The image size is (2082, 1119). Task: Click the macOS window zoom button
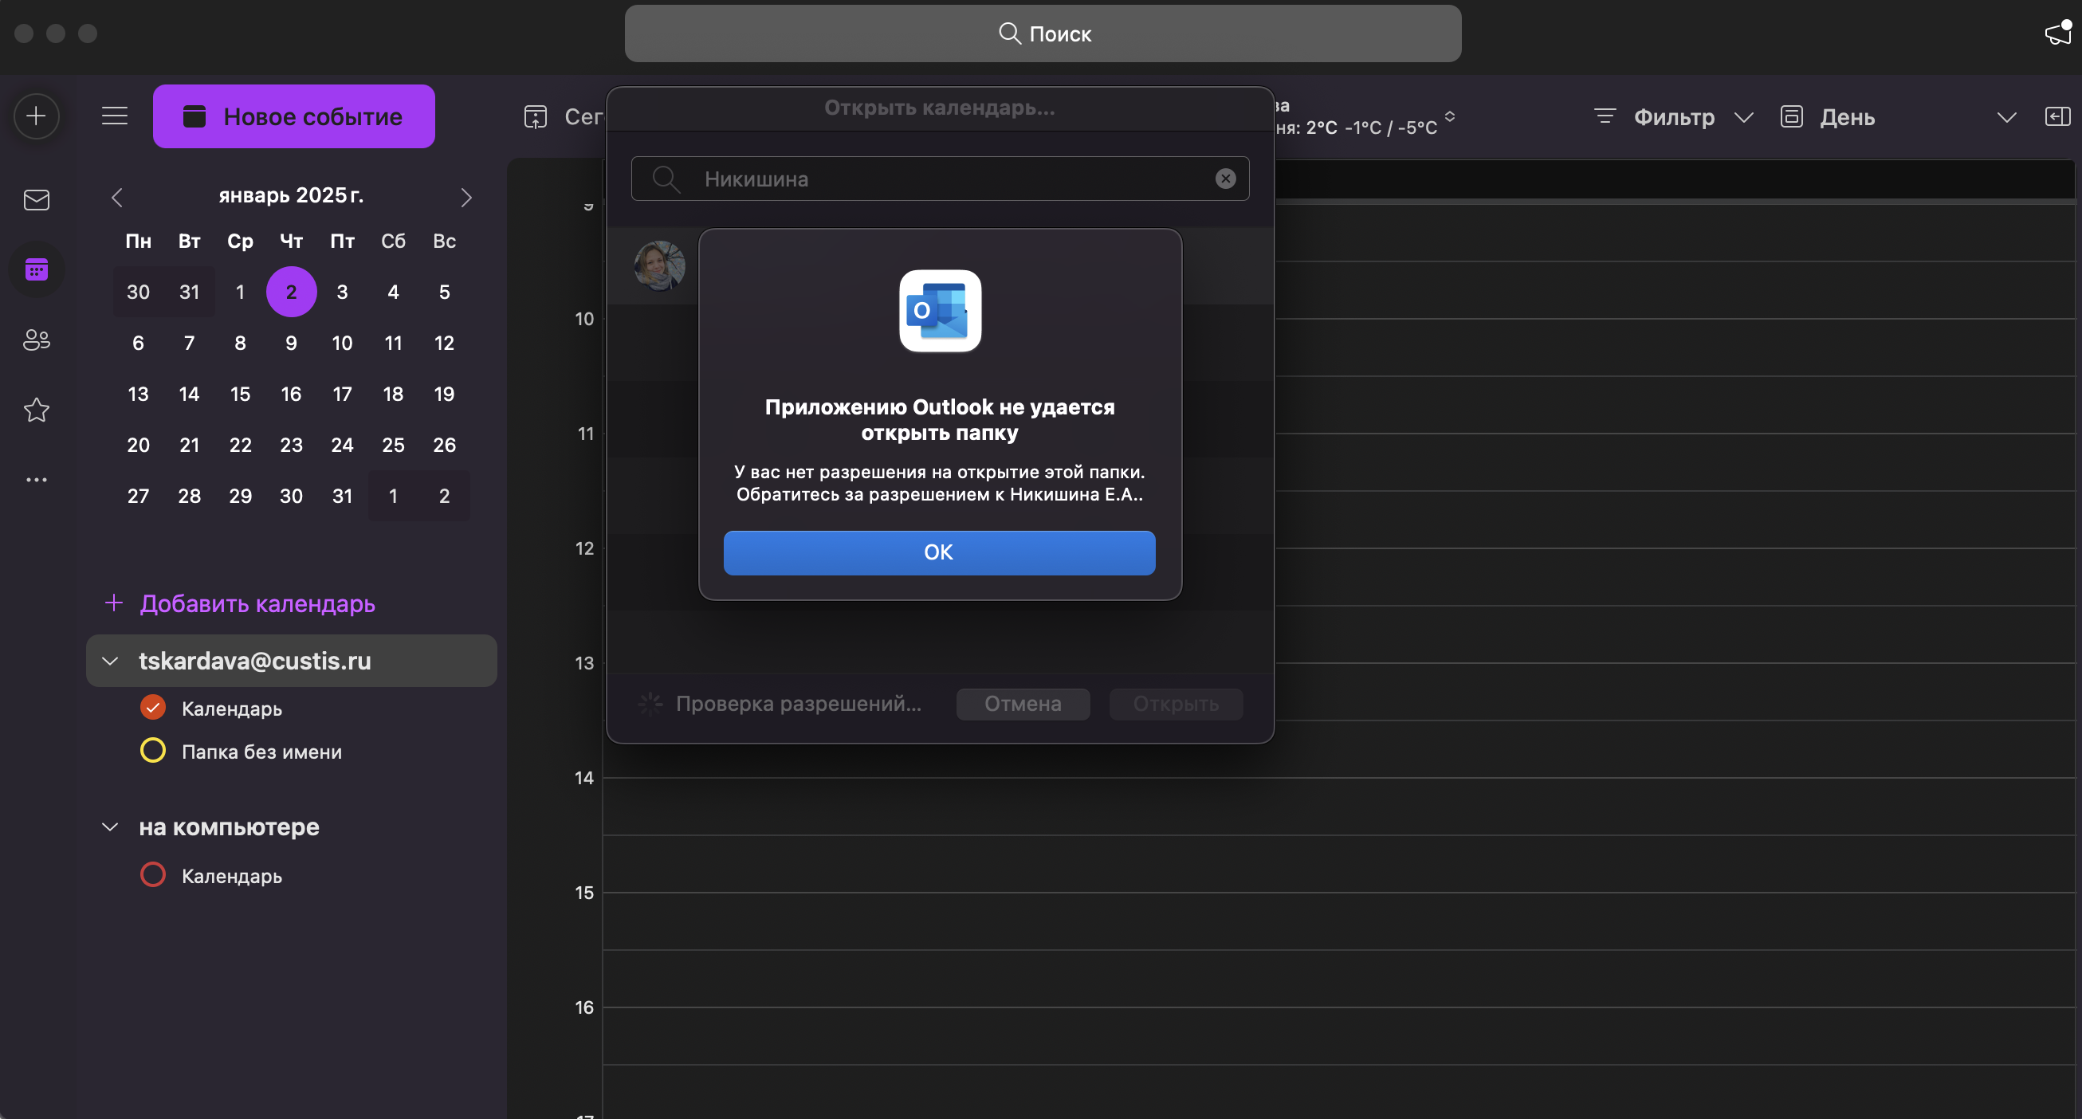[88, 33]
